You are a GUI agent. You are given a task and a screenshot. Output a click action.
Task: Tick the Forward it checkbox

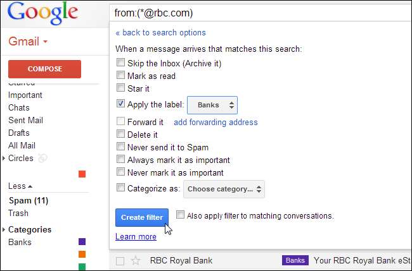click(x=120, y=121)
